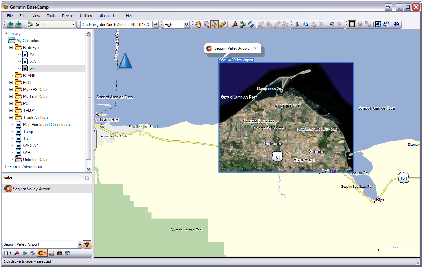This screenshot has width=422, height=267.
Task: Expand the Garmin Adventures section
Action: 6,167
